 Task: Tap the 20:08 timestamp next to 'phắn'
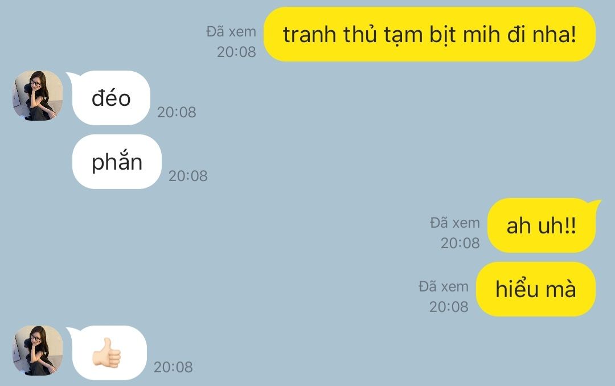pyautogui.click(x=188, y=176)
